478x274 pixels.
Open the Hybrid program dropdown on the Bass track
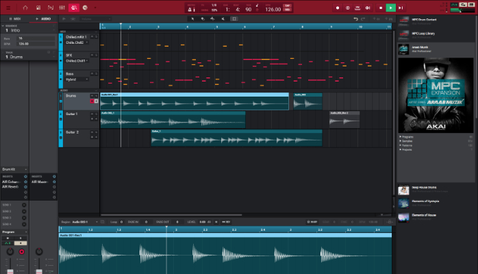pyautogui.click(x=77, y=79)
